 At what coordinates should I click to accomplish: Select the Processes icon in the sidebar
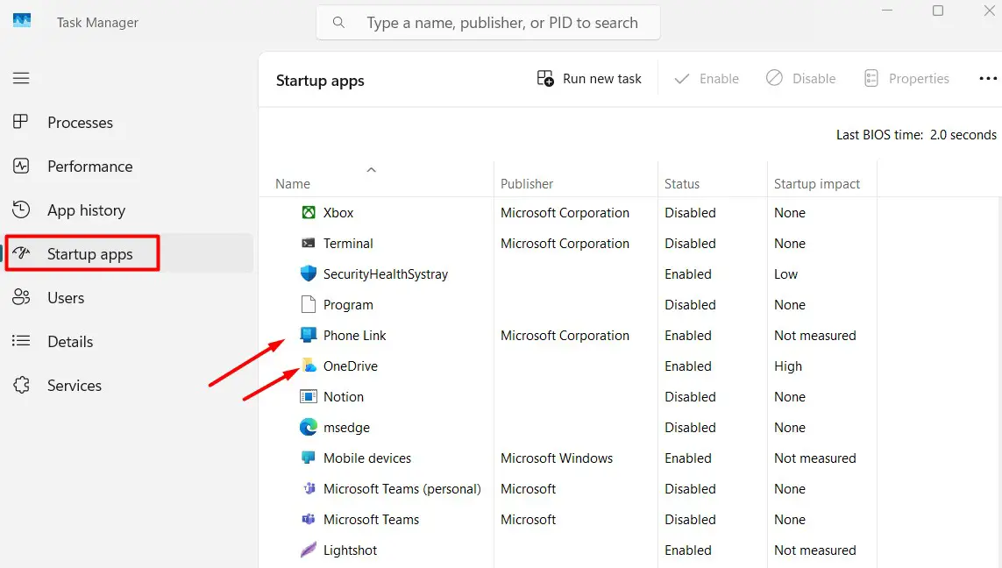pos(21,123)
